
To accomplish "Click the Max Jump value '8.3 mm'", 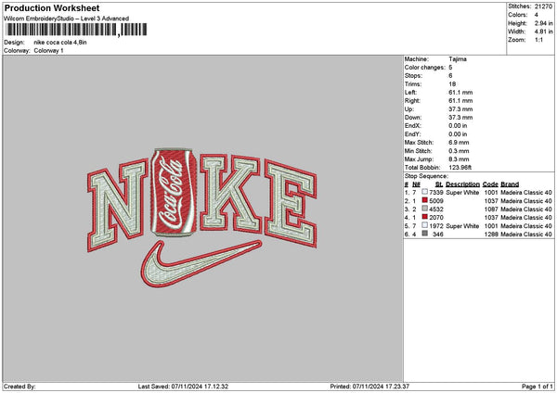I will pyautogui.click(x=459, y=158).
